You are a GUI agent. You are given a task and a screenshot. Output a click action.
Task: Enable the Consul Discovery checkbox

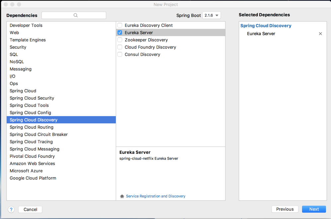point(120,54)
